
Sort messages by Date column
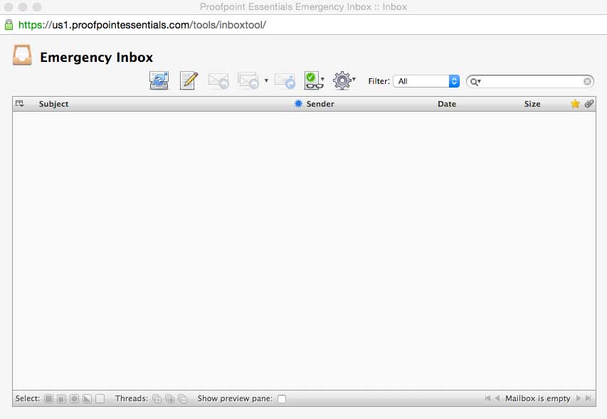pos(446,104)
